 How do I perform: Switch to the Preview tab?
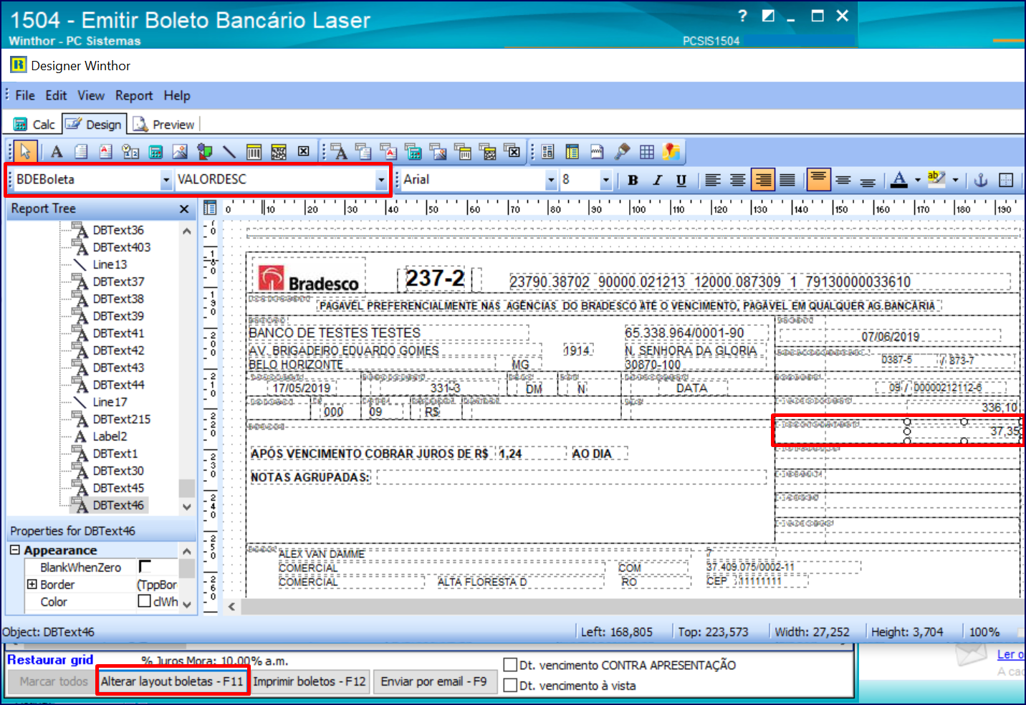[164, 125]
